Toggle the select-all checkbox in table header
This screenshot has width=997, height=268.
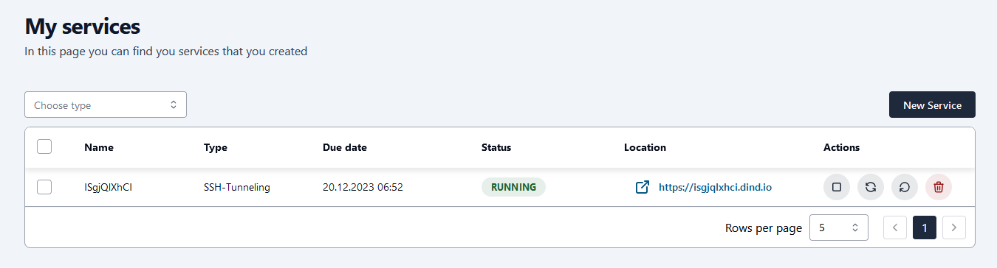[44, 147]
